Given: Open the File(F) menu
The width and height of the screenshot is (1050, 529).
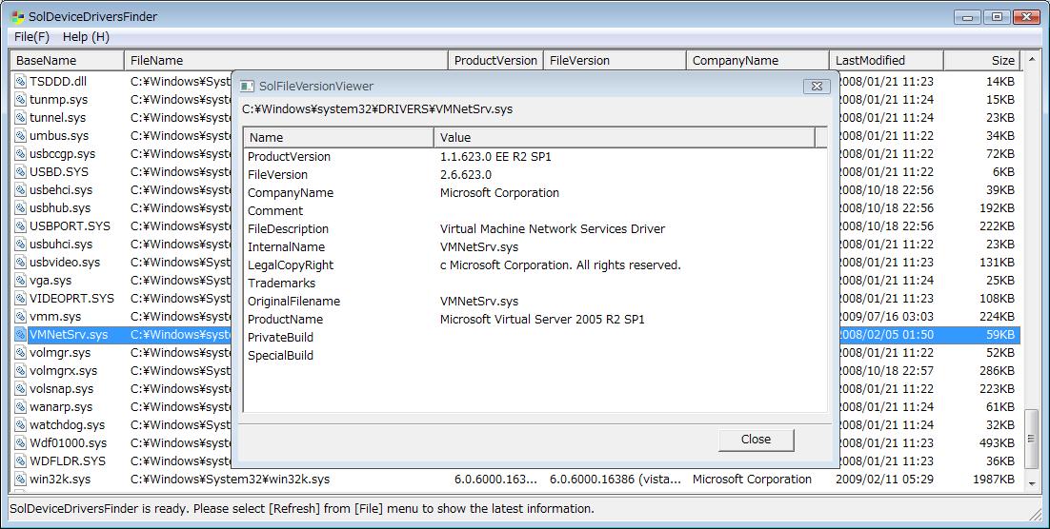Looking at the screenshot, I should tap(32, 37).
